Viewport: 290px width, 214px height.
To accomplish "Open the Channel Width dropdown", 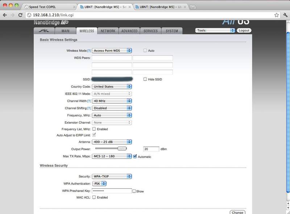I will coord(112,101).
